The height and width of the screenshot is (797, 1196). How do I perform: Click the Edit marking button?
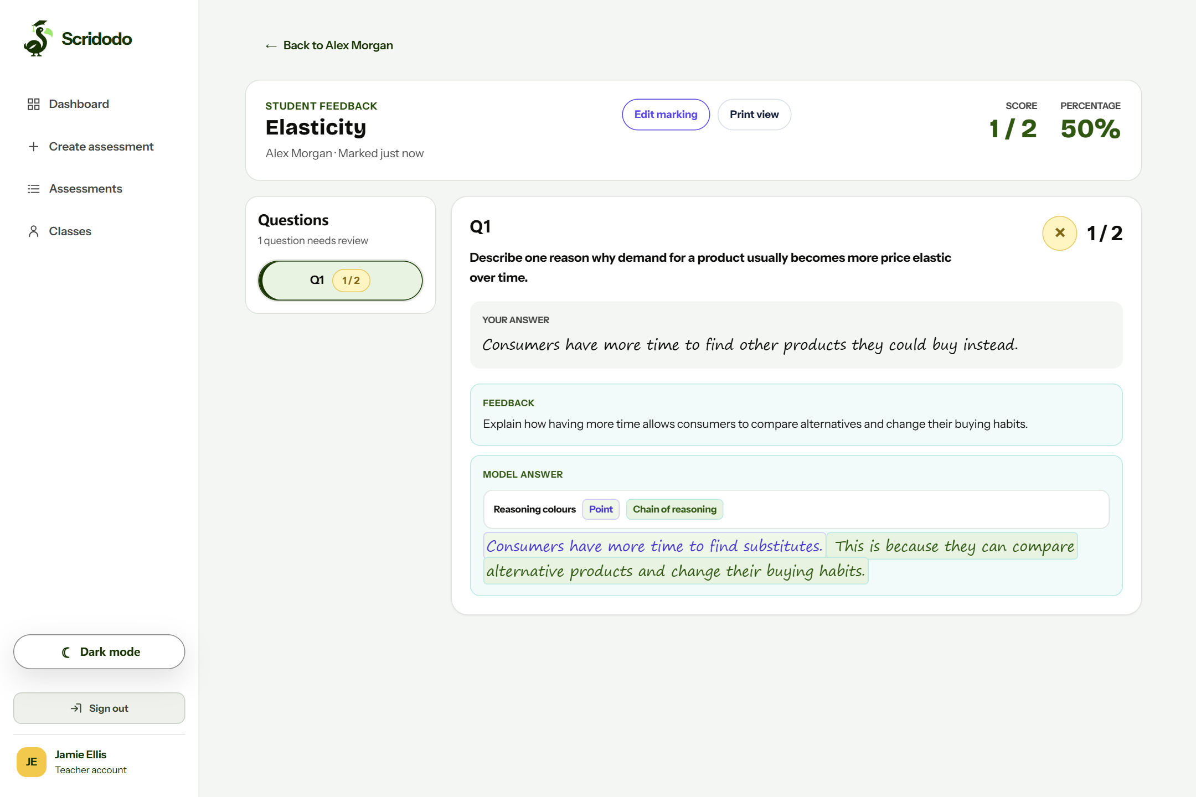[x=666, y=115]
